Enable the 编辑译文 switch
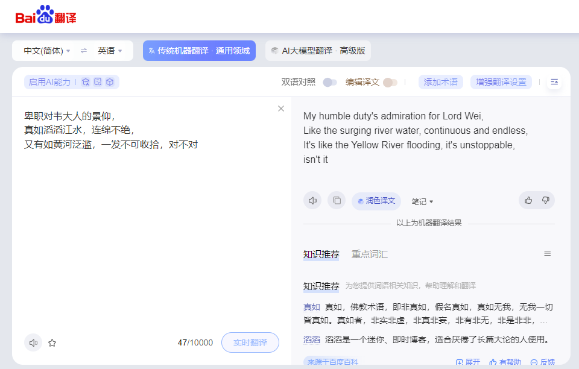This screenshot has width=579, height=369. point(390,82)
